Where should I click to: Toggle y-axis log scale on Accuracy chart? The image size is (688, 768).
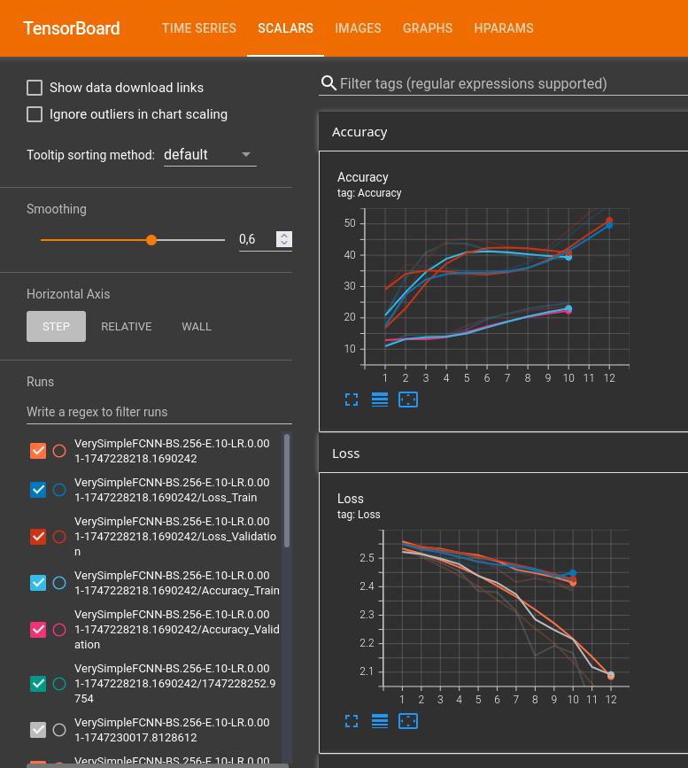pos(380,400)
